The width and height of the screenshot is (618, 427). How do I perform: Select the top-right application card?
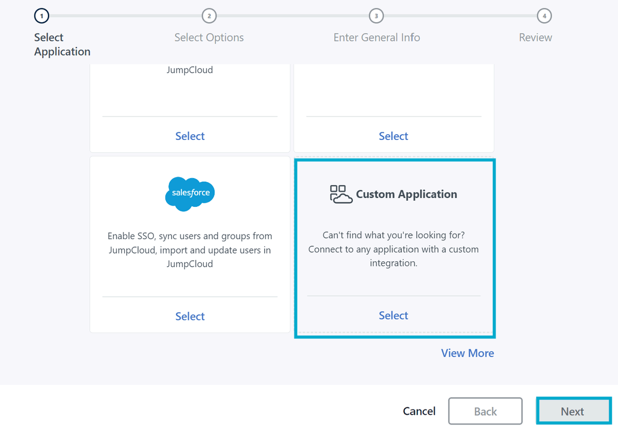[393, 136]
